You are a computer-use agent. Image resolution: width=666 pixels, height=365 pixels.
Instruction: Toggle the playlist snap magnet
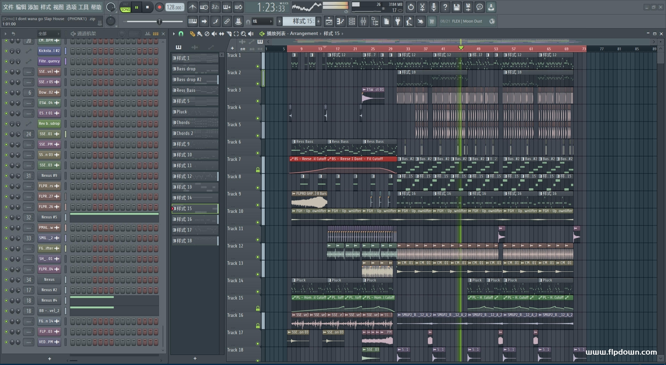click(181, 34)
